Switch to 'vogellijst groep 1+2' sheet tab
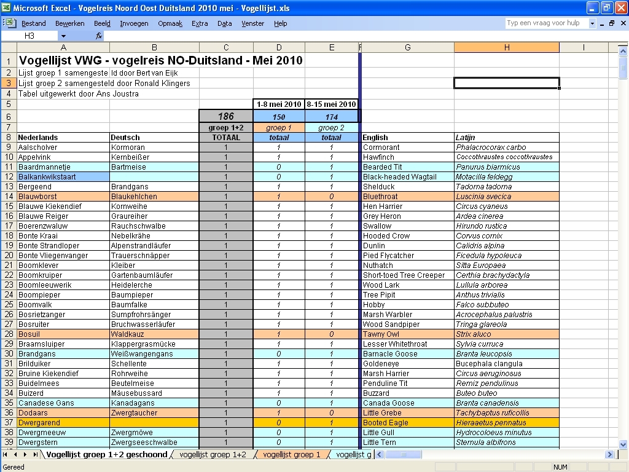The width and height of the screenshot is (629, 472). point(213,454)
